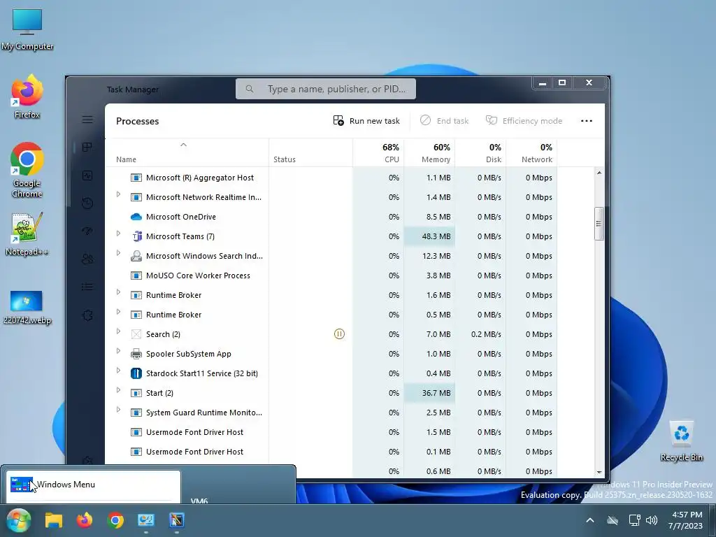The width and height of the screenshot is (716, 537).
Task: Select the Microsoft OneDrive process name
Action: pos(181,217)
